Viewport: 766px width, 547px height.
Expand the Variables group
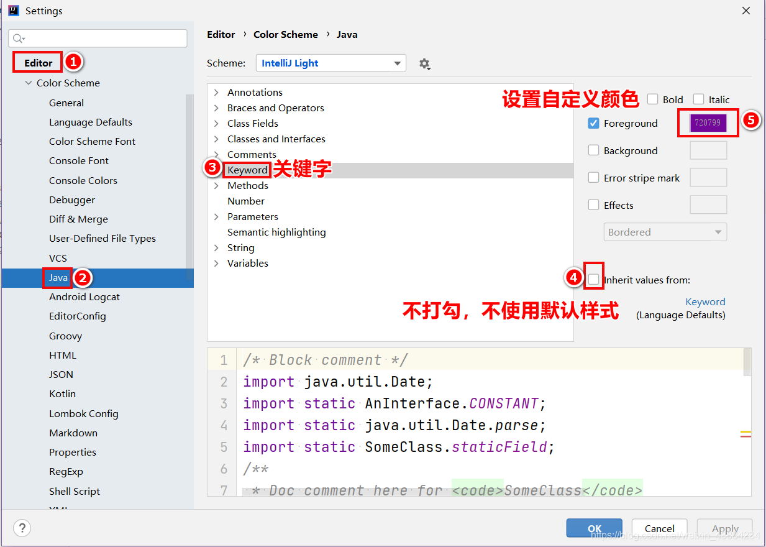(216, 263)
